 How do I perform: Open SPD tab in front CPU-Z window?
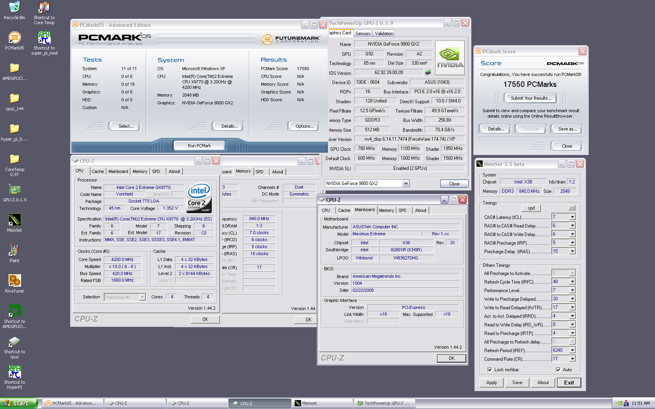click(402, 210)
